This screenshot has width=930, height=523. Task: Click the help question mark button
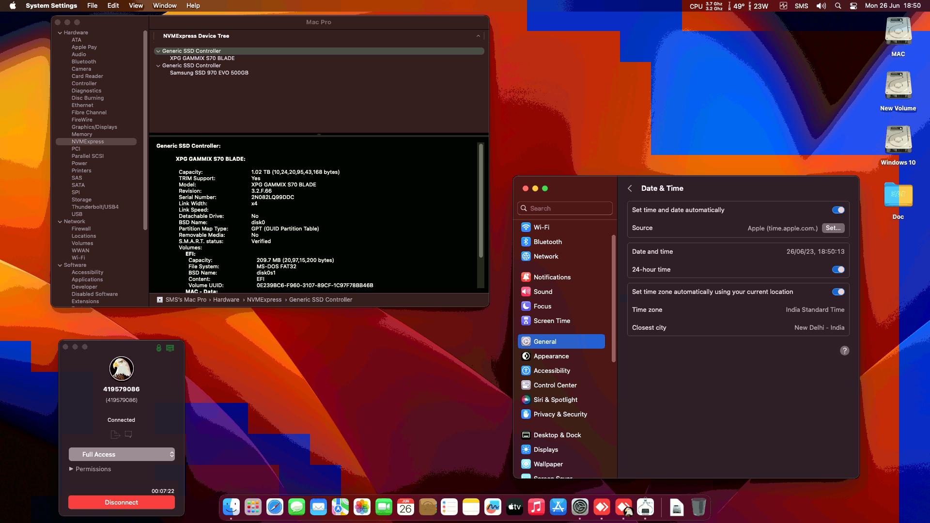pyautogui.click(x=844, y=351)
